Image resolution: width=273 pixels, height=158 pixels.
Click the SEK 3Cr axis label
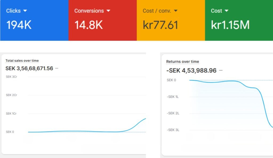pos(11,77)
